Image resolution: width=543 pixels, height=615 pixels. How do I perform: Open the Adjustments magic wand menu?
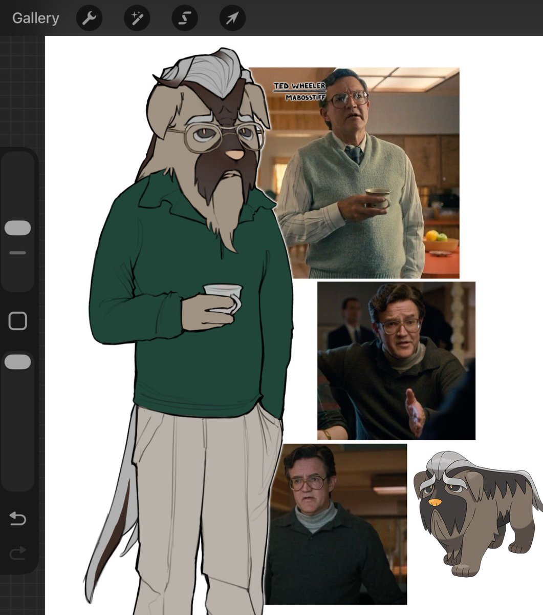click(x=137, y=19)
